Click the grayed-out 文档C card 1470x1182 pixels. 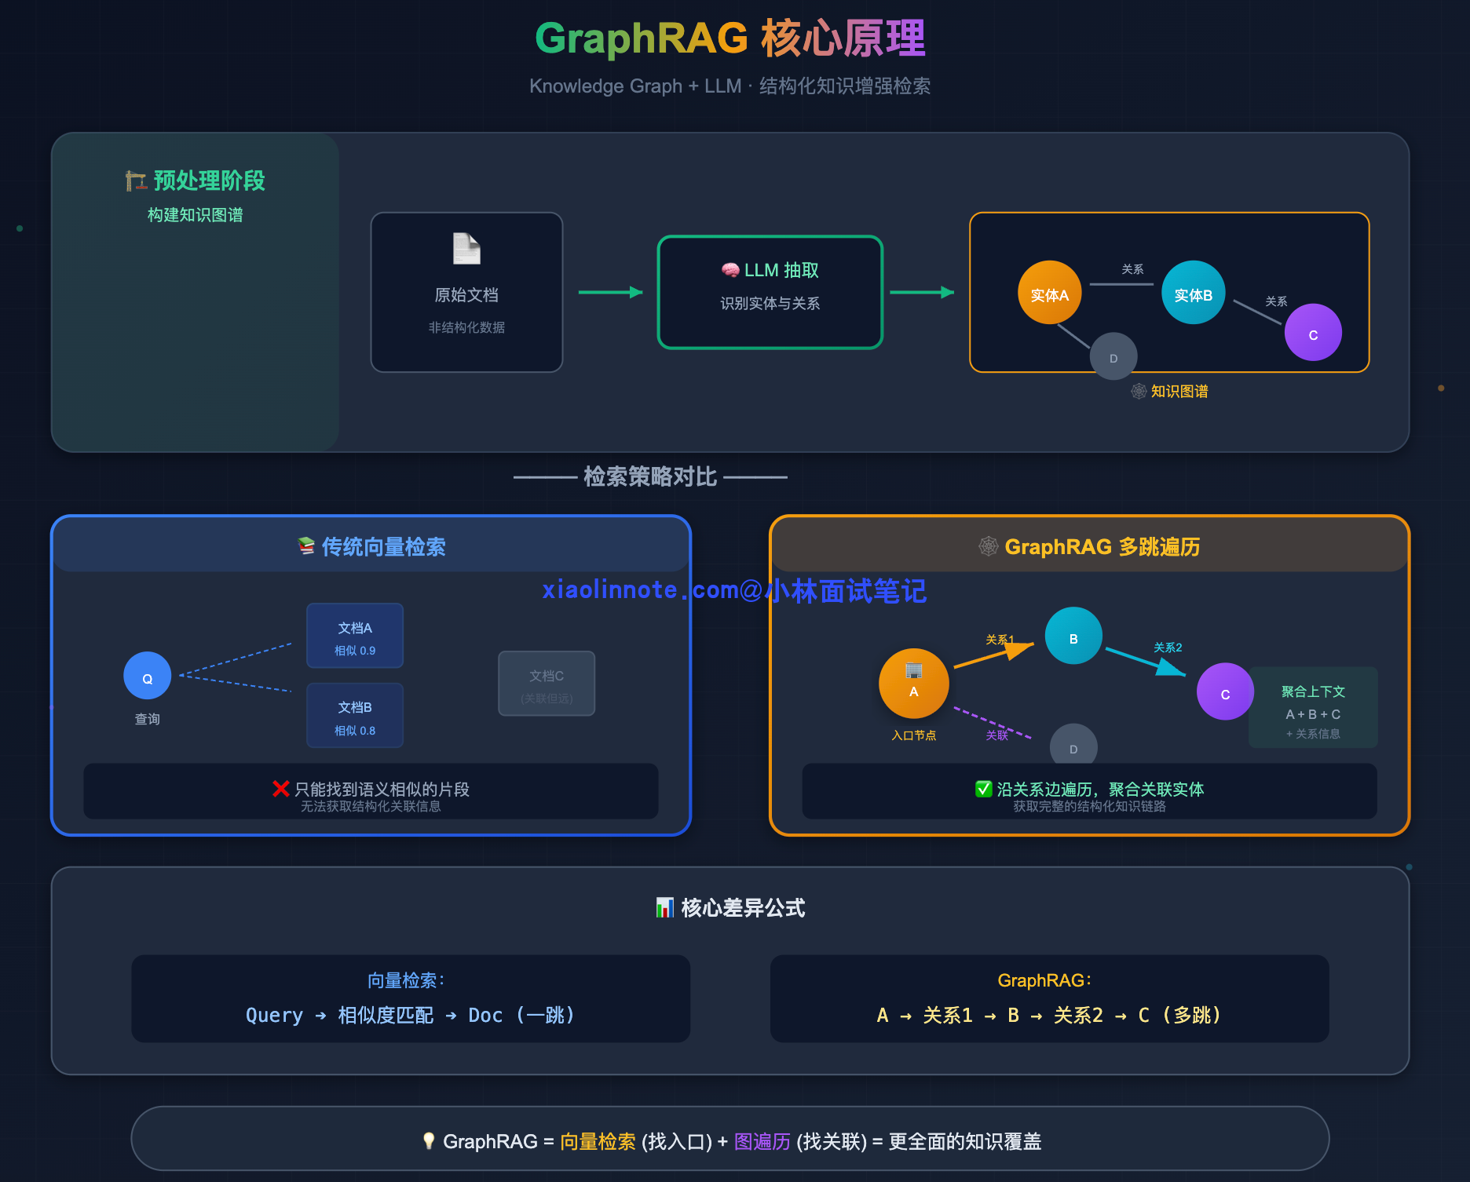click(547, 684)
